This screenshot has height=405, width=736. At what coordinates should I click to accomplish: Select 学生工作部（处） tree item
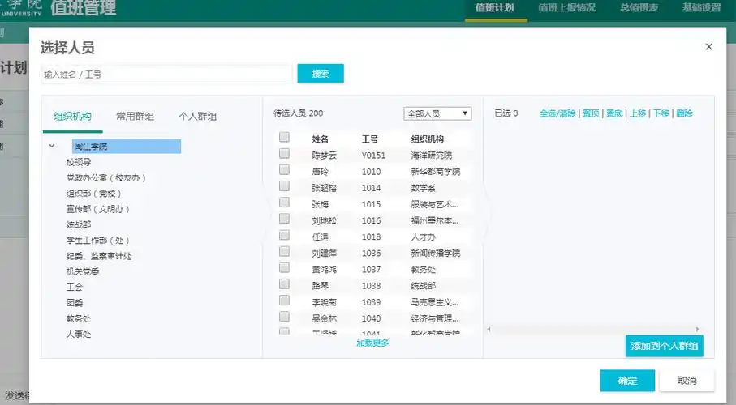97,241
